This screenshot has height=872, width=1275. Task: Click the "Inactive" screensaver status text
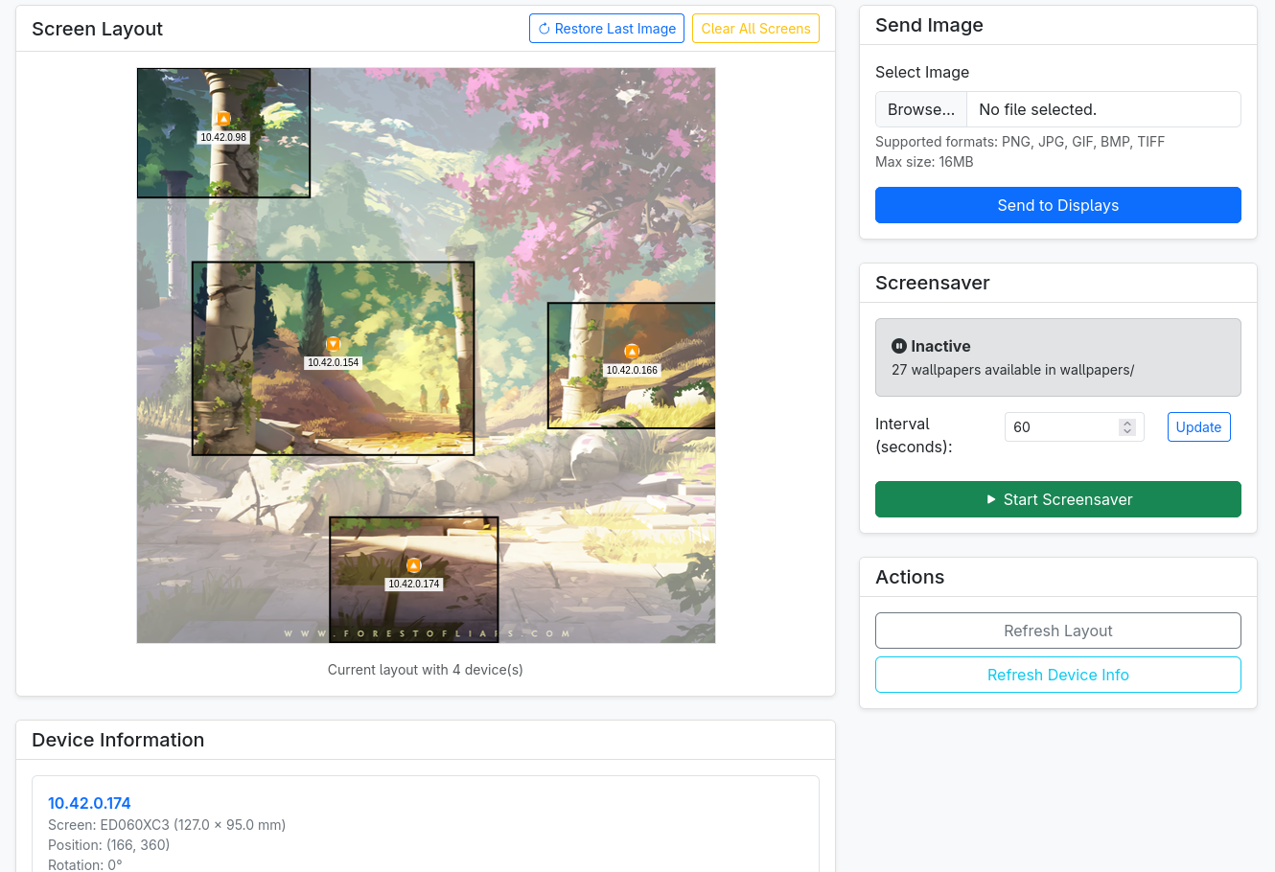coord(940,346)
